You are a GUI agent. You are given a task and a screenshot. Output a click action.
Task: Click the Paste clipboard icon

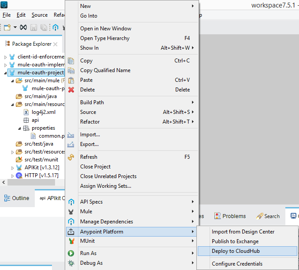tap(71, 80)
